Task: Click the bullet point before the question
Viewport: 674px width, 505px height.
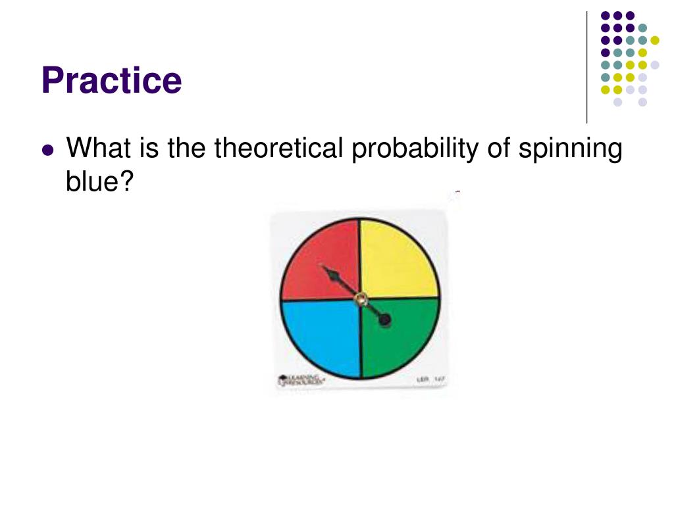Action: (47, 151)
